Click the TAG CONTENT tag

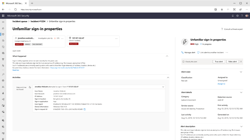[37, 44]
